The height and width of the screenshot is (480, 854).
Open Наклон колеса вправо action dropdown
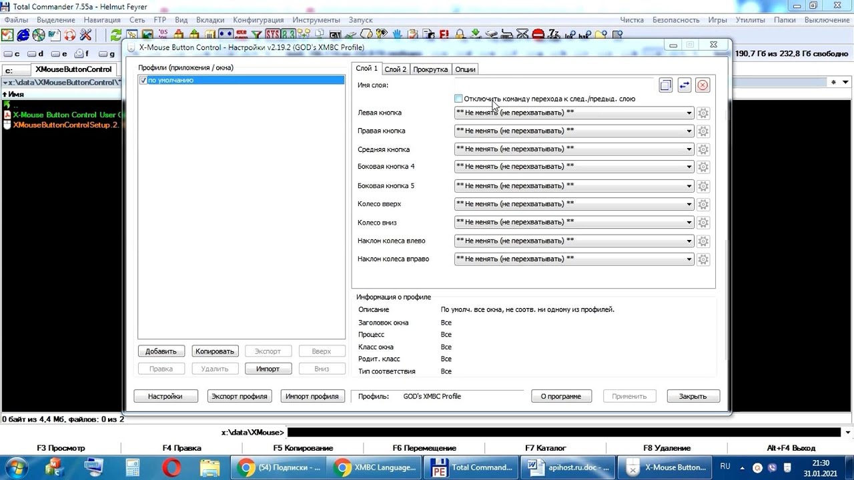point(574,259)
